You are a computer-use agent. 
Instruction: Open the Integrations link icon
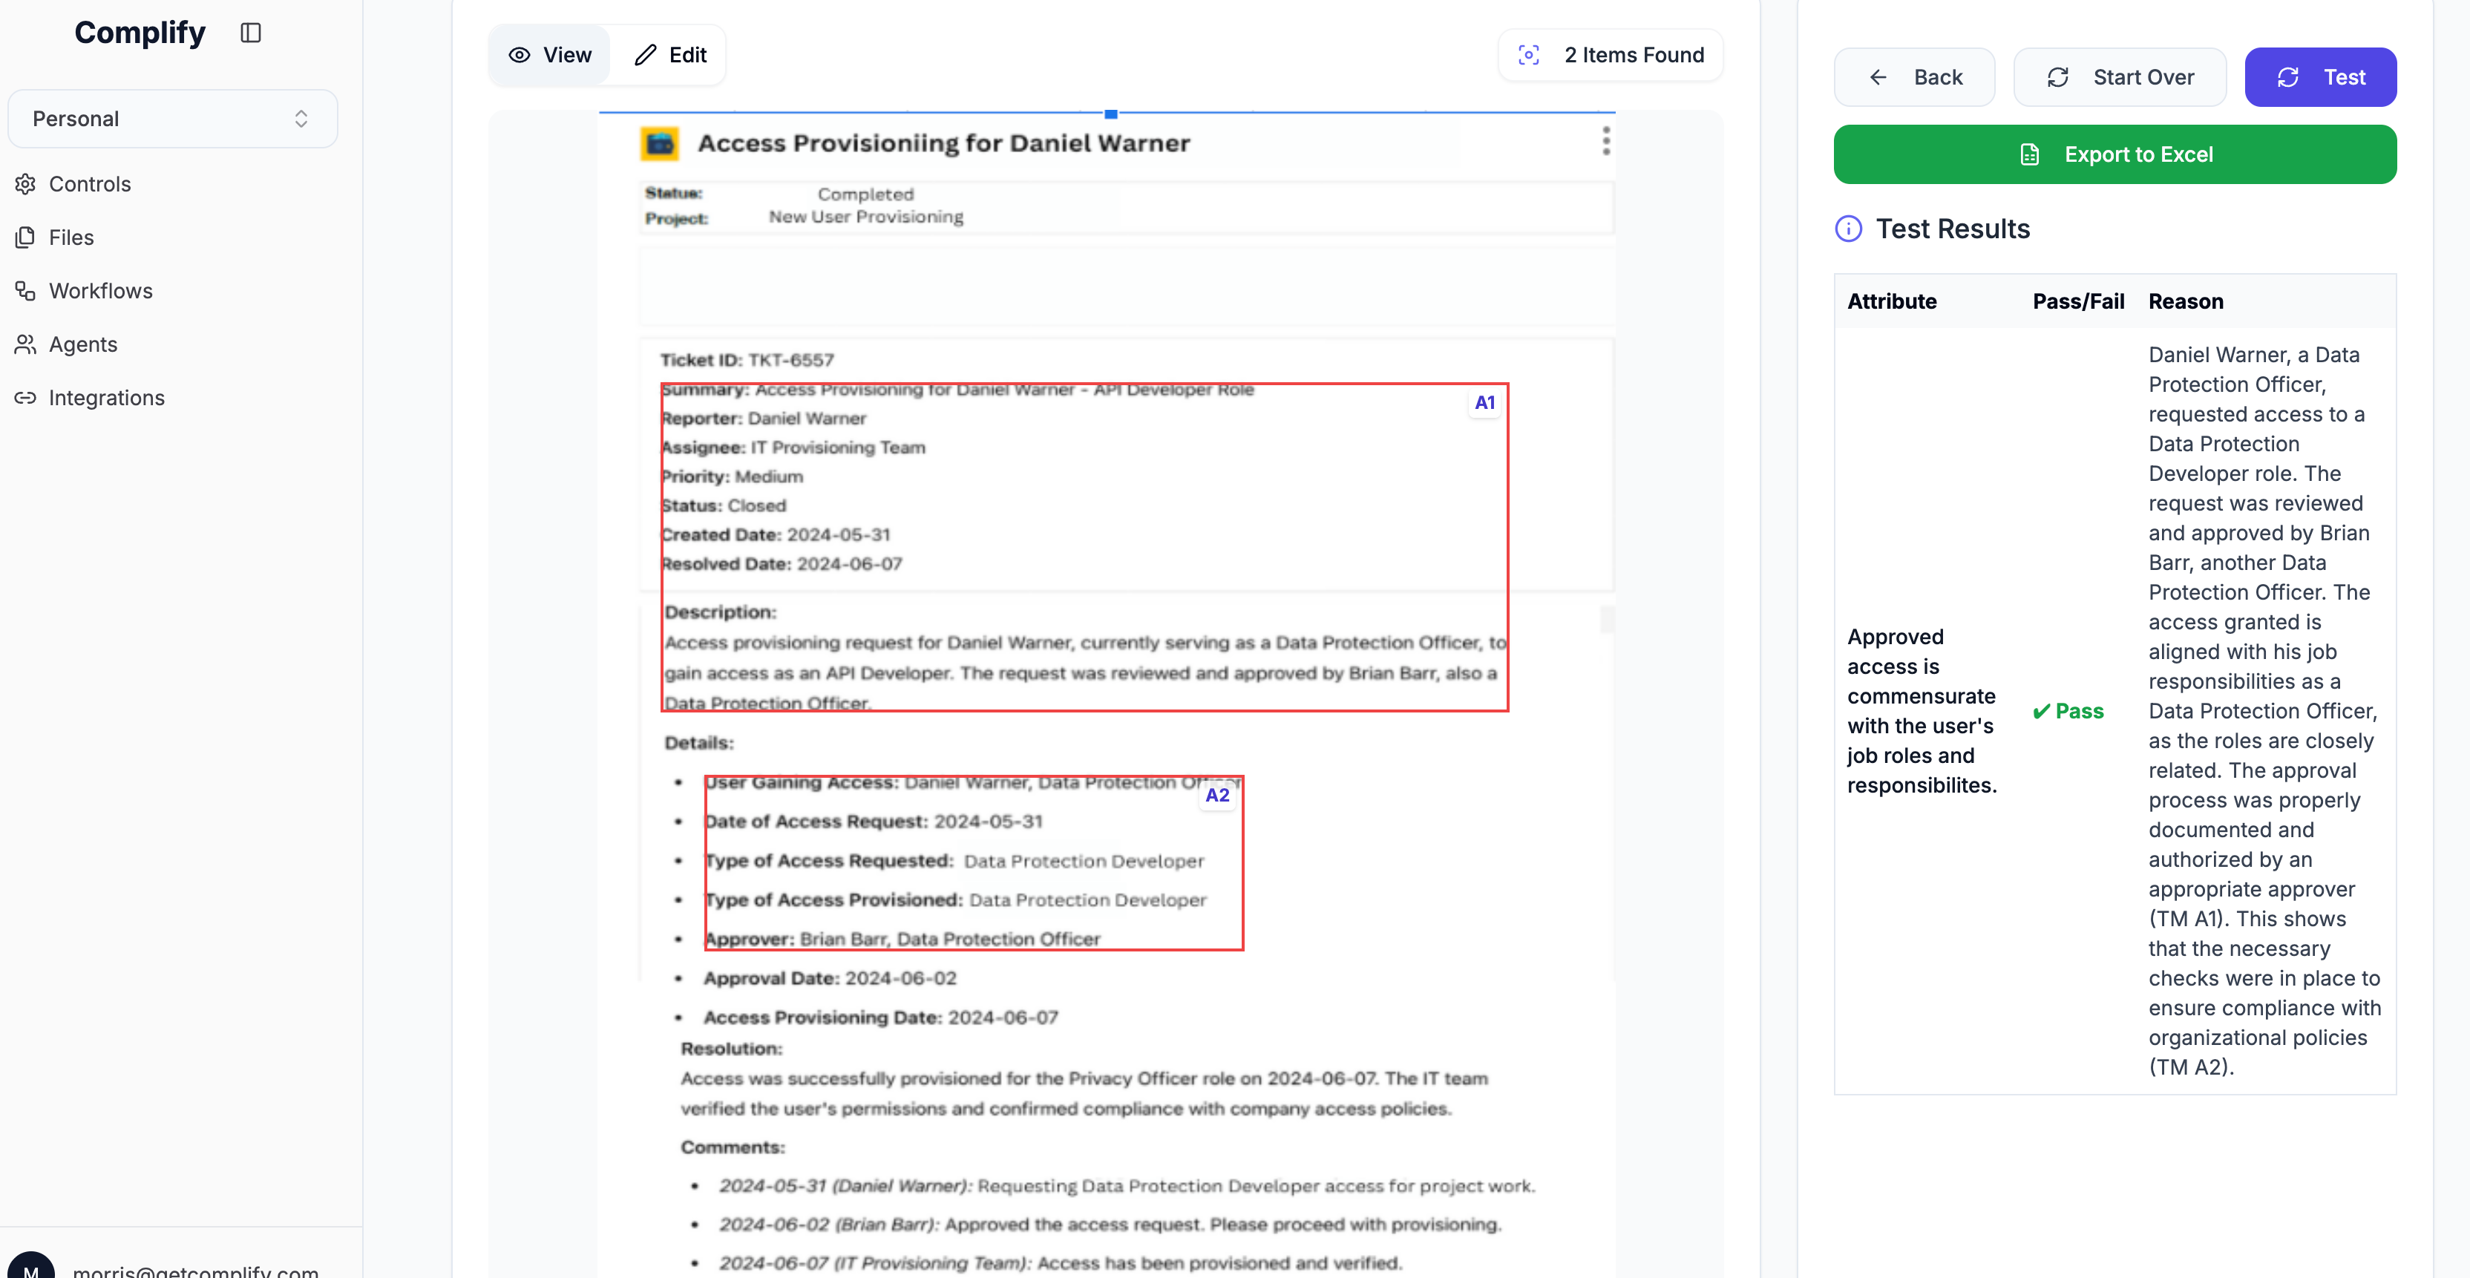(26, 398)
